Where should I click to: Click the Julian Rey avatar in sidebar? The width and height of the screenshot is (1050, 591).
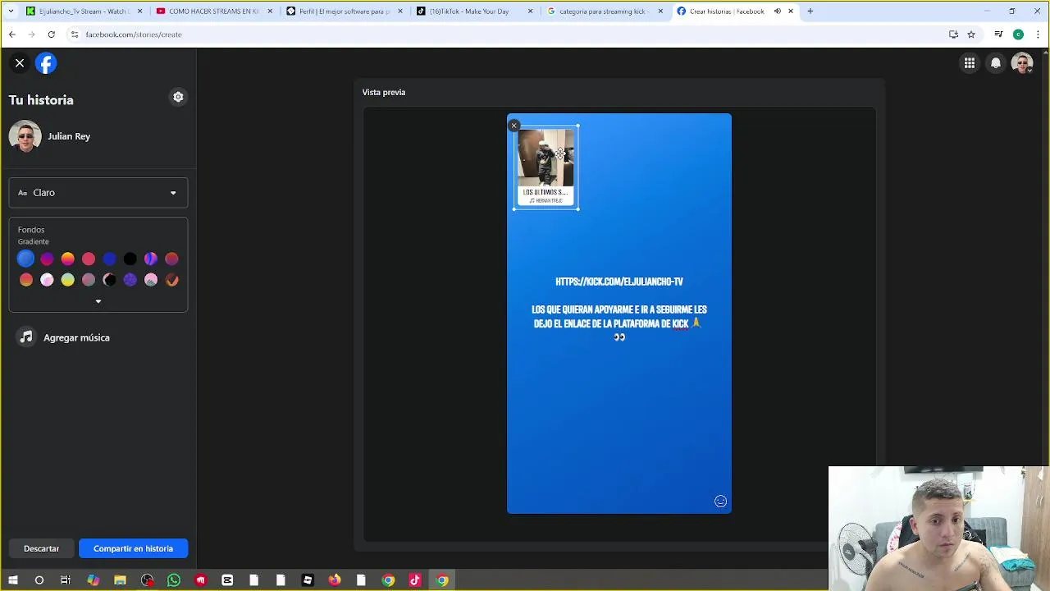click(25, 136)
